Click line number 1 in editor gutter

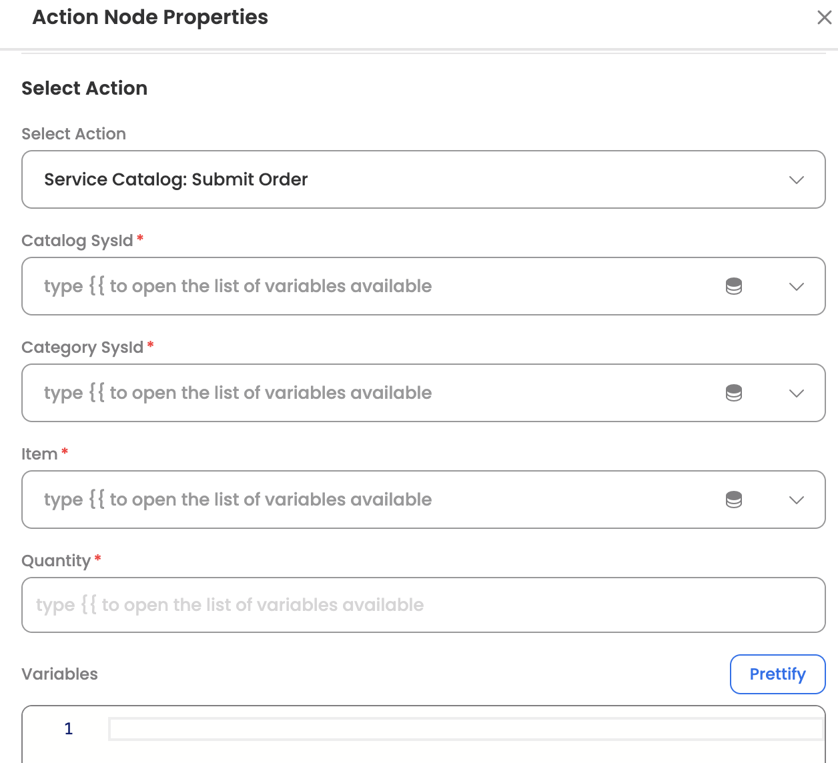click(69, 729)
